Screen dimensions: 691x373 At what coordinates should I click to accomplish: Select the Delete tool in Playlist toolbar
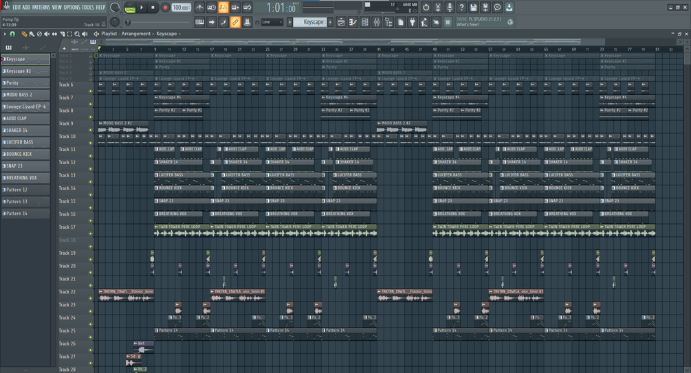[39, 34]
